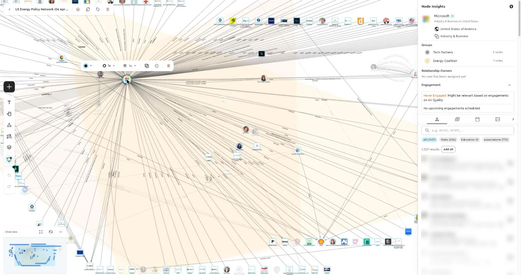Open the node border size 1x dropdown

pyautogui.click(x=109, y=66)
